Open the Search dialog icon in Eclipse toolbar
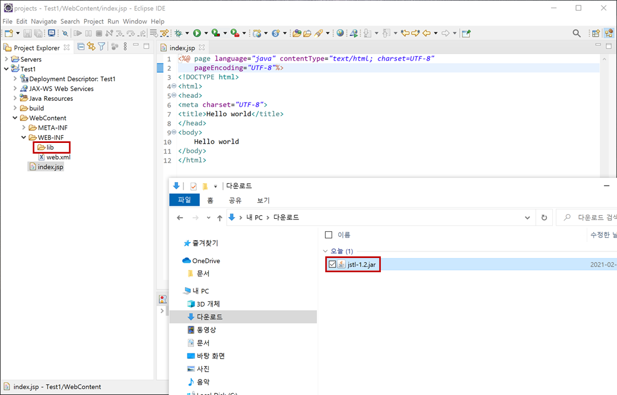 pos(576,33)
